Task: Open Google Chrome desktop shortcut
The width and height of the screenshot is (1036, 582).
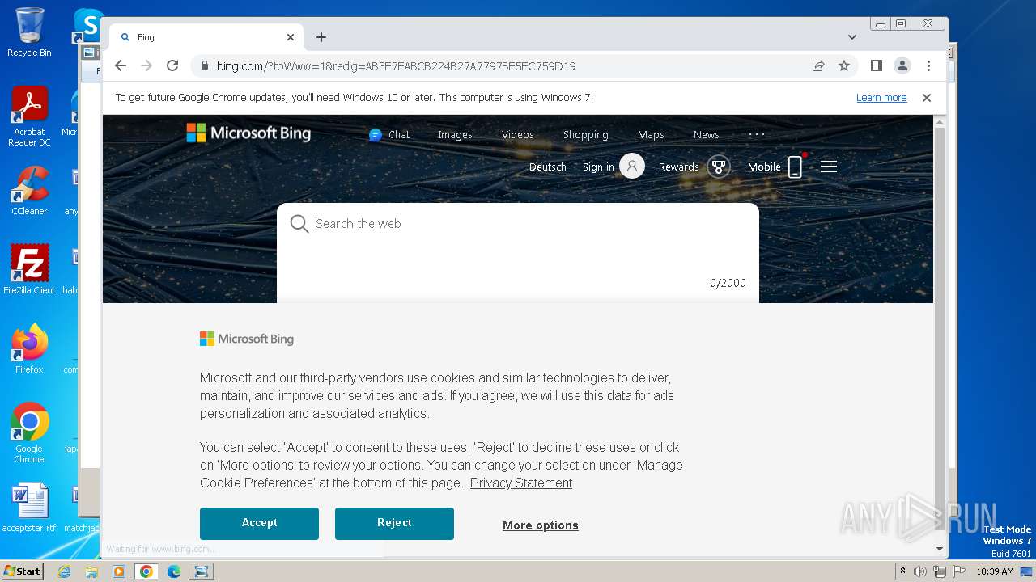Action: [x=29, y=432]
